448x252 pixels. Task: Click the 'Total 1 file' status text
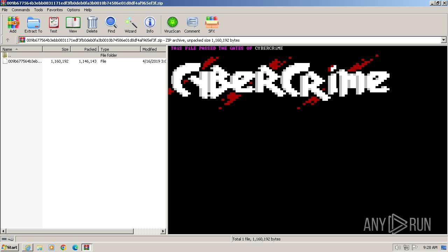[x=257, y=239]
